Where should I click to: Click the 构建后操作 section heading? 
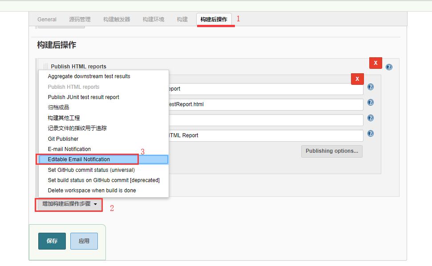pyautogui.click(x=57, y=45)
